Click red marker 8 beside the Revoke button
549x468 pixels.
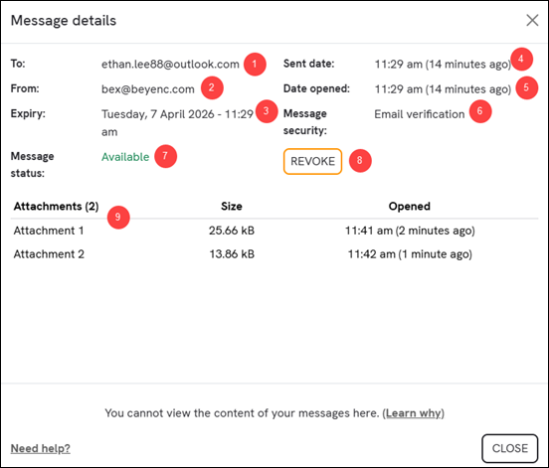click(360, 161)
